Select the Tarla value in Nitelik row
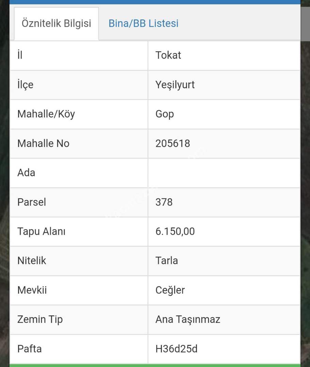Viewport: 310px width, 367px height. tap(167, 261)
